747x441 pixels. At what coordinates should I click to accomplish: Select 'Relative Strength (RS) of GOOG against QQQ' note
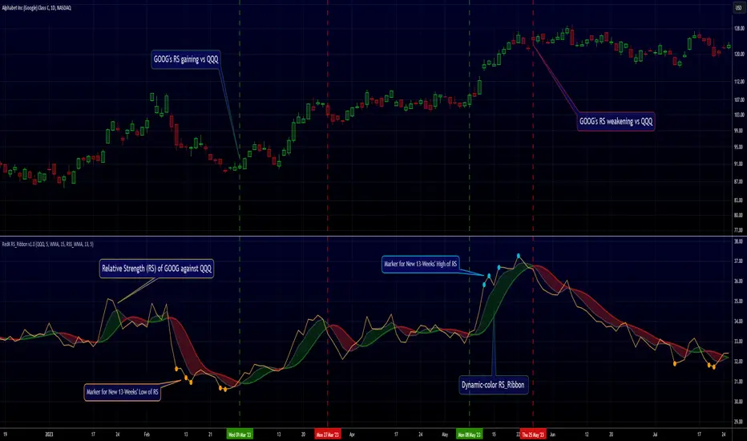(x=156, y=269)
